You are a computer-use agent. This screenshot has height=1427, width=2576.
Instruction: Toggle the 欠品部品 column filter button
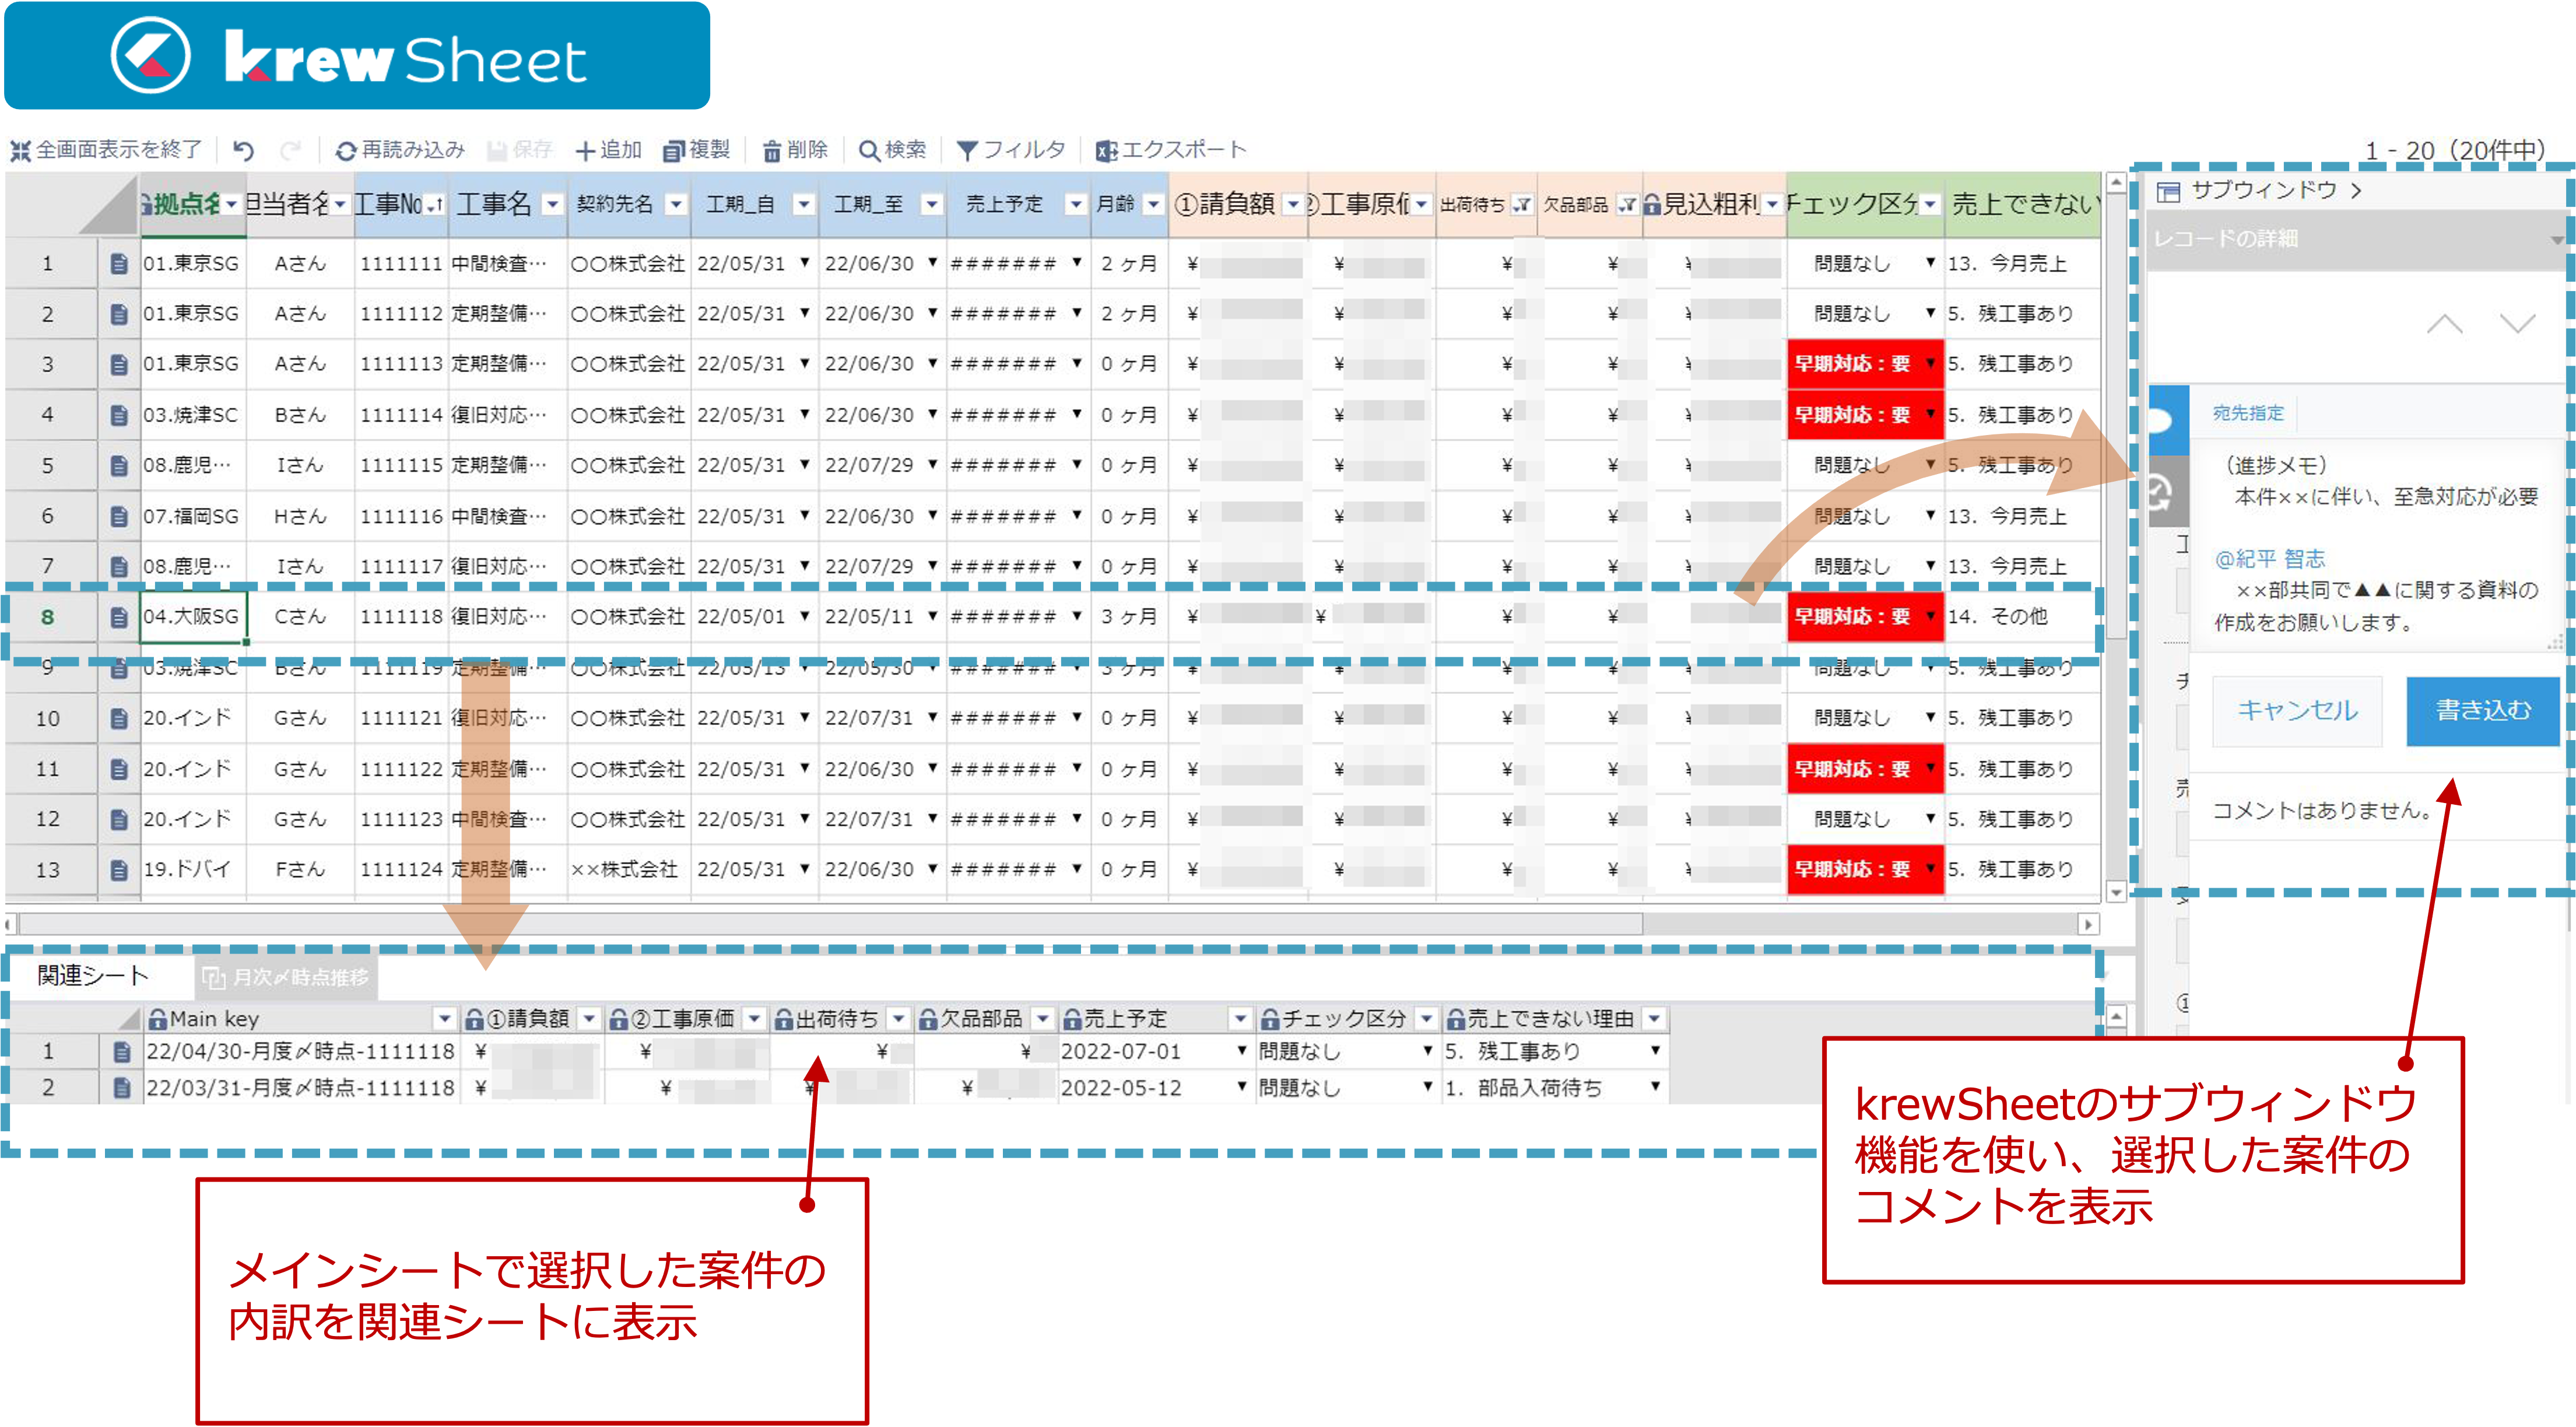tap(1627, 205)
